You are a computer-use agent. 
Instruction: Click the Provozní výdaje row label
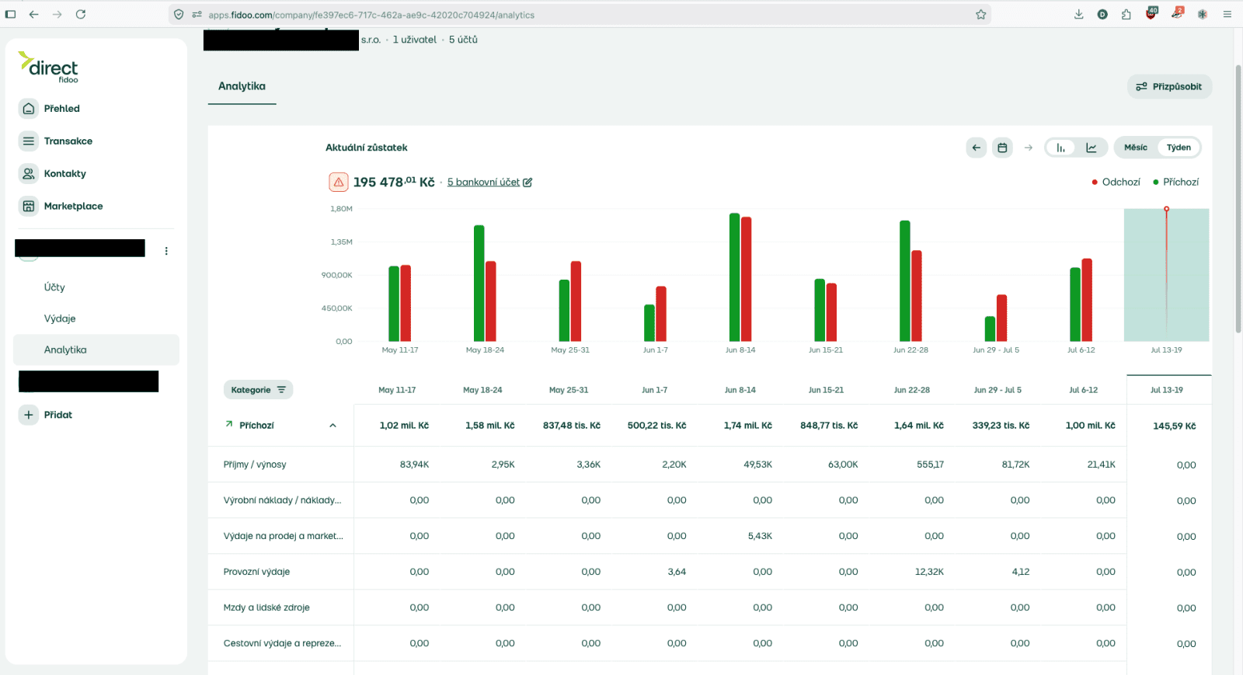click(256, 572)
